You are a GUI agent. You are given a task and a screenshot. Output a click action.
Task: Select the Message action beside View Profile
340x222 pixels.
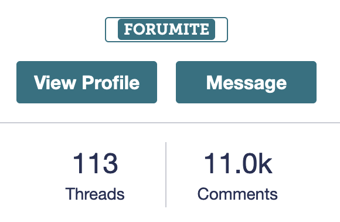[246, 82]
